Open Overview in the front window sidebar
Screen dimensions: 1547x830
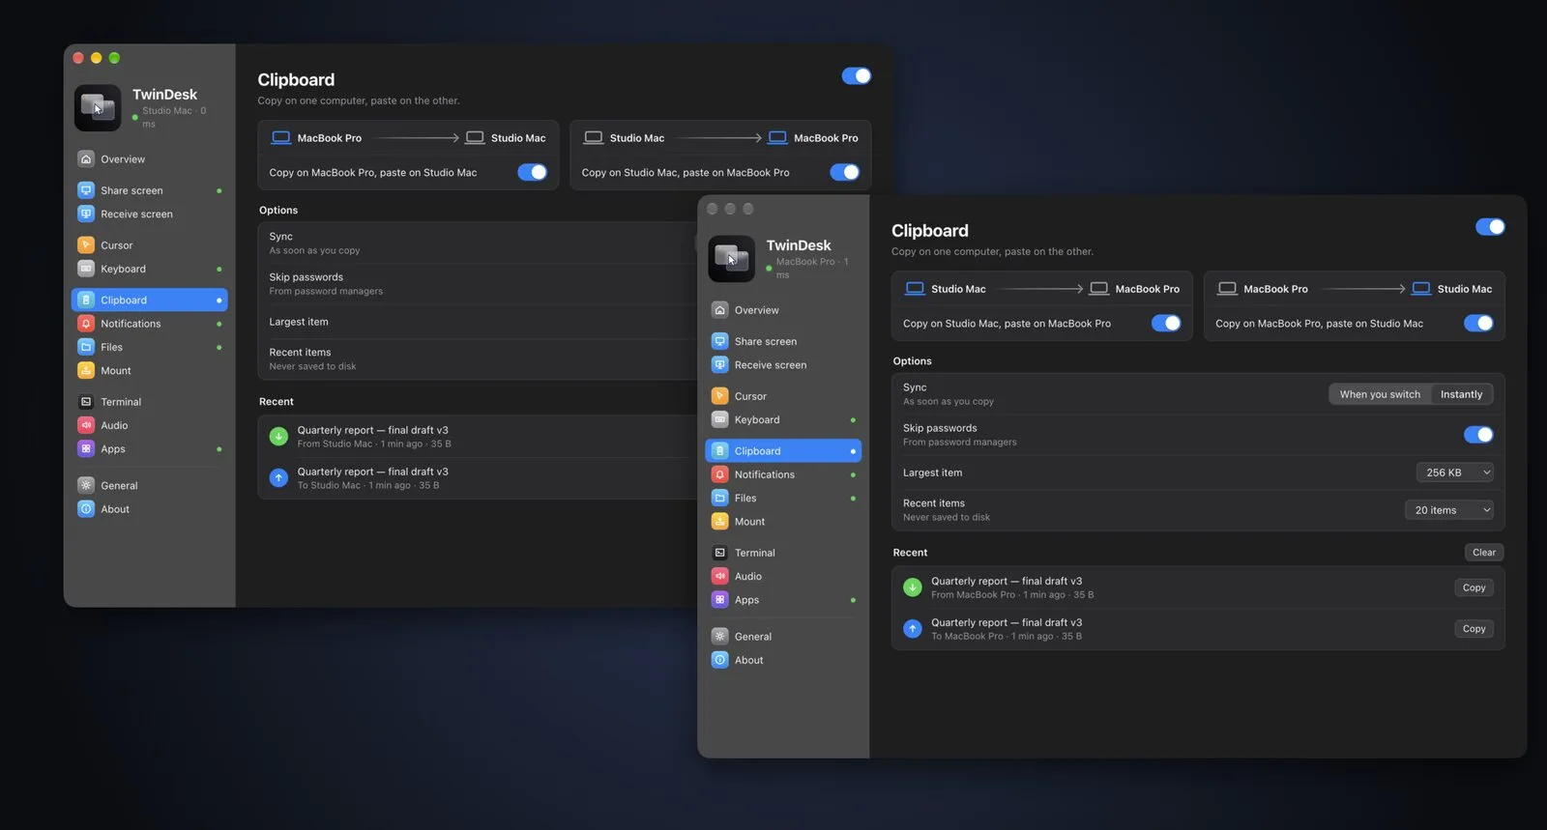tap(783, 310)
